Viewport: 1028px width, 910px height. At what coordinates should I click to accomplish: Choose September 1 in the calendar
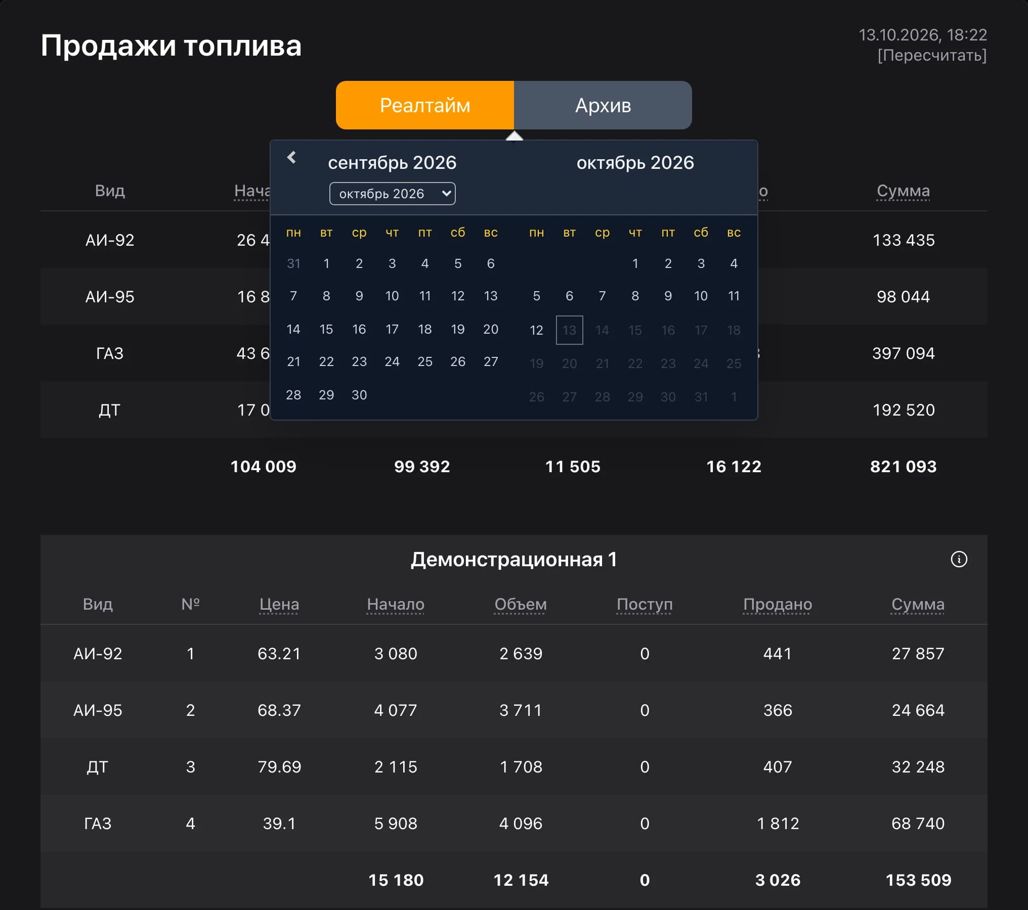tap(326, 263)
